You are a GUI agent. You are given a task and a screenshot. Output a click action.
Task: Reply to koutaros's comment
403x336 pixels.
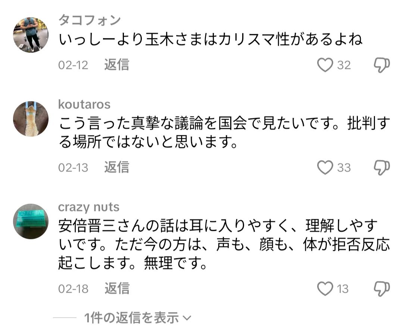(x=116, y=167)
